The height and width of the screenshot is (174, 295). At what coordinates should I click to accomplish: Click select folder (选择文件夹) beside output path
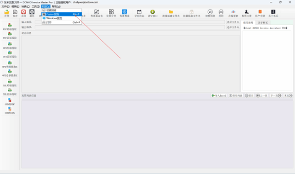pos(233,27)
